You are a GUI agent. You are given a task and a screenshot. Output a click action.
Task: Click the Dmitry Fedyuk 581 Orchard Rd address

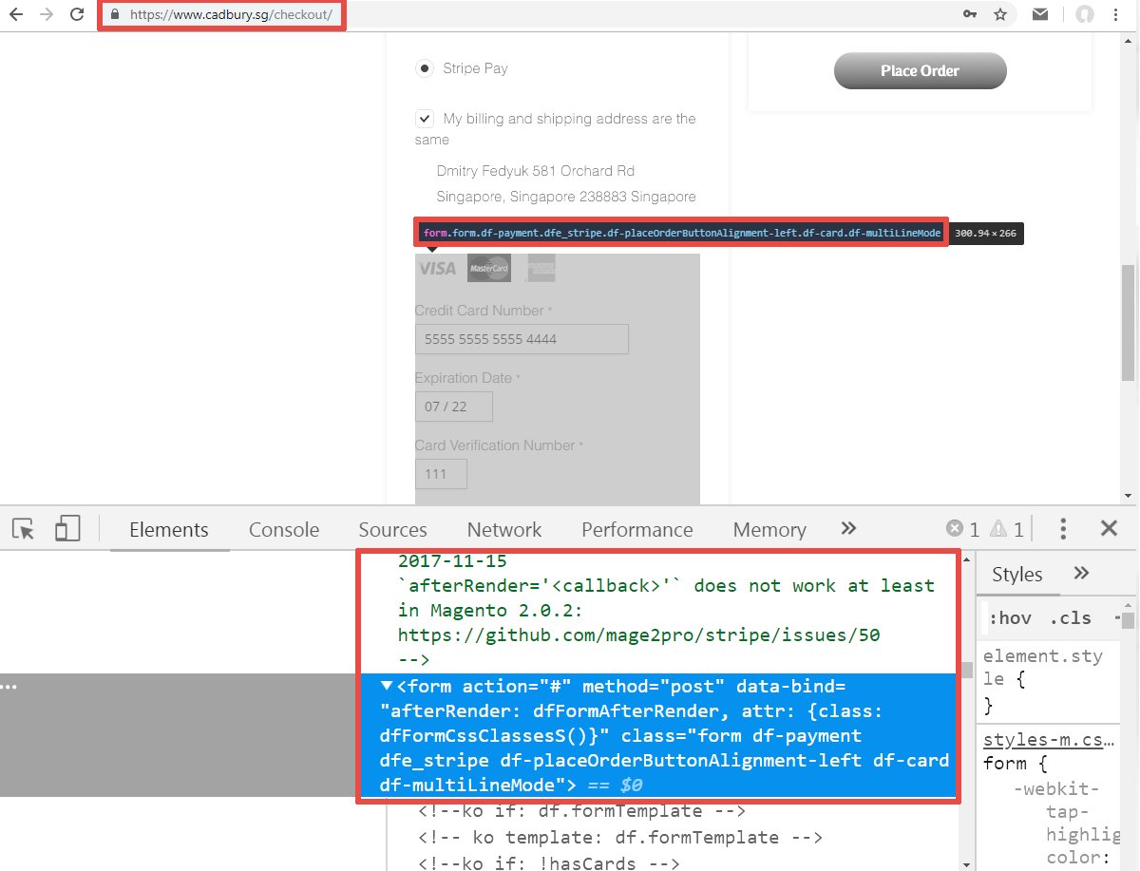click(x=536, y=171)
